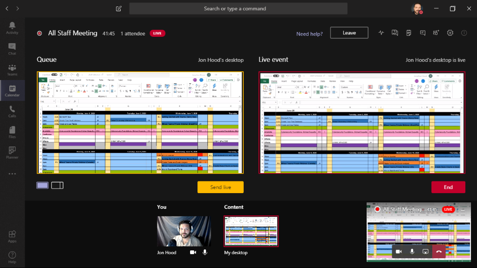The image size is (477, 268).
Task: Open the Q&A panel icon
Action: click(x=395, y=33)
